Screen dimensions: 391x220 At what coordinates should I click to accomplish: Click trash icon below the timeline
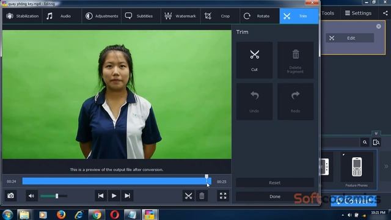[202, 196]
